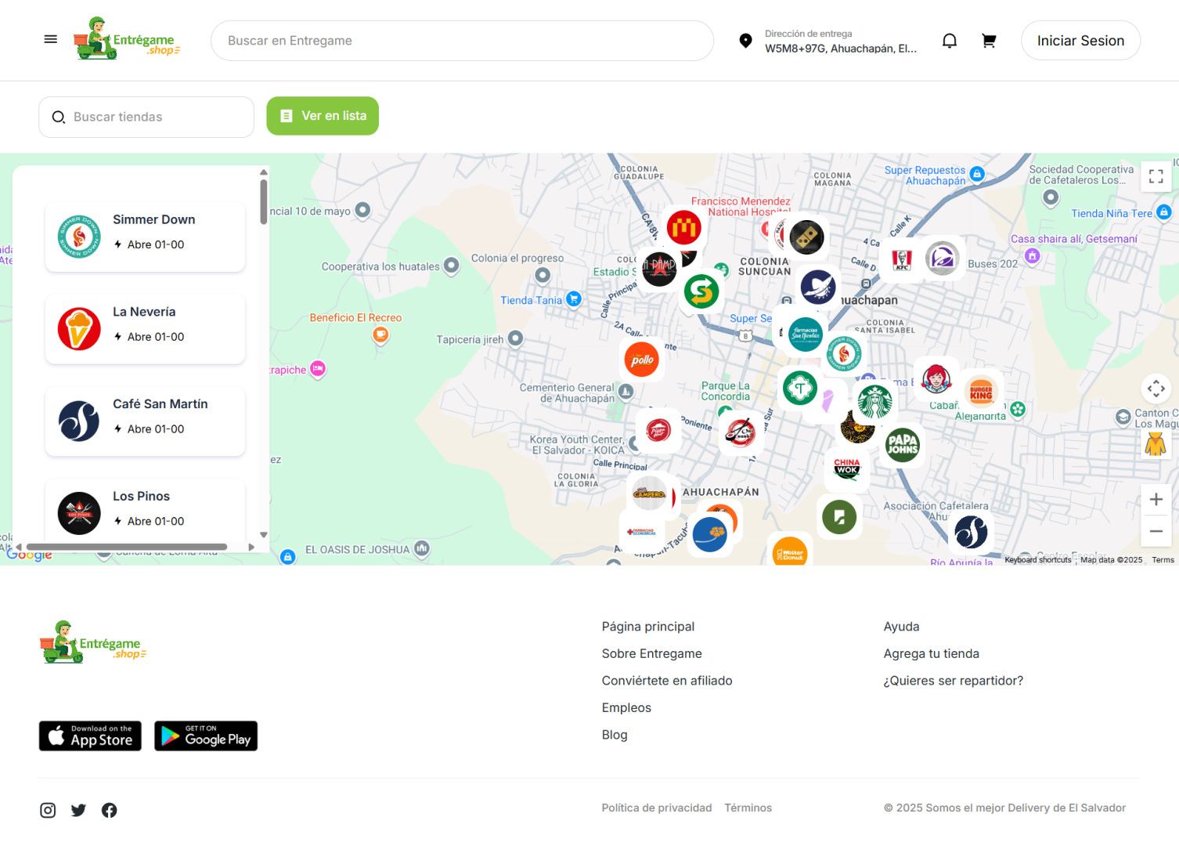Screen dimensions: 1179x846
Task: Zoom out on the map
Action: click(x=1156, y=531)
